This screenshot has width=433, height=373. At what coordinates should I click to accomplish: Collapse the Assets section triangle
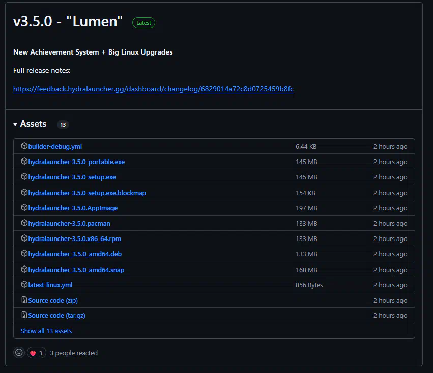pyautogui.click(x=15, y=125)
